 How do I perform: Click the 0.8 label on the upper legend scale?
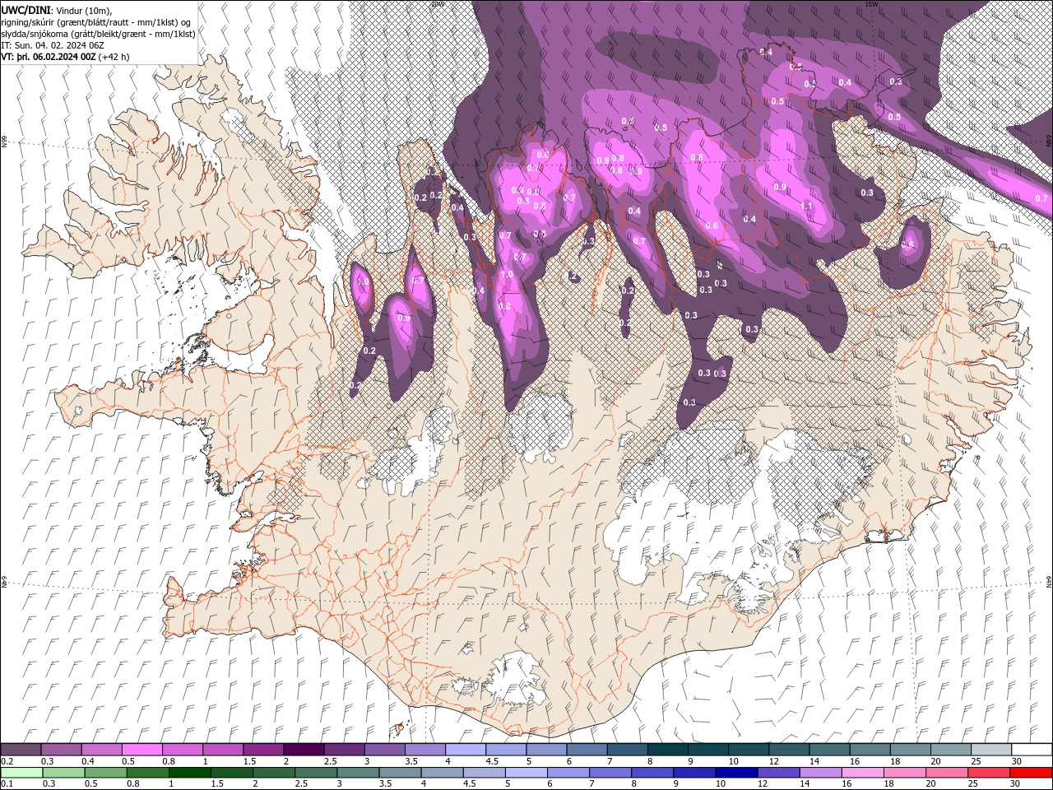169,761
